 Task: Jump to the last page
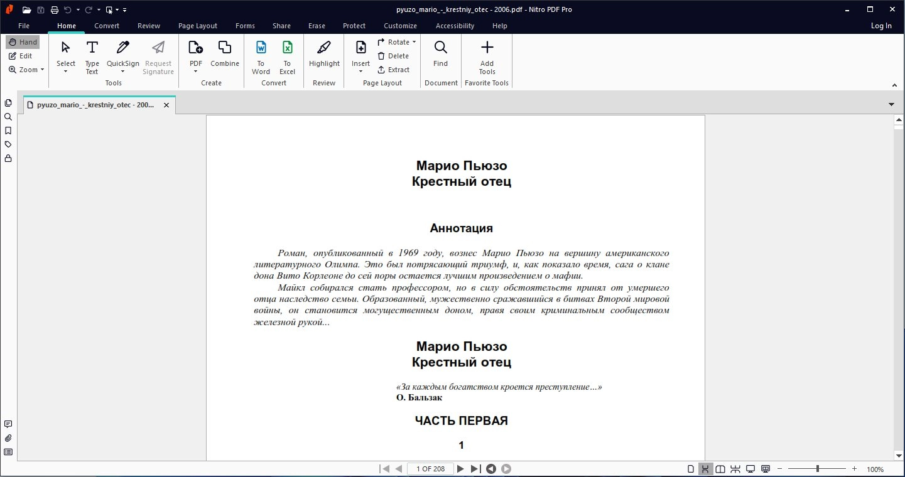475,469
